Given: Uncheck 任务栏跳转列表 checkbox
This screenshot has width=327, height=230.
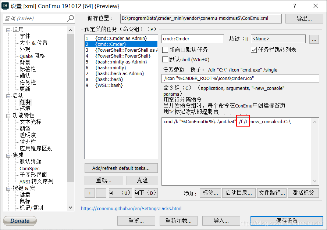Looking at the screenshot, I should point(254,50).
